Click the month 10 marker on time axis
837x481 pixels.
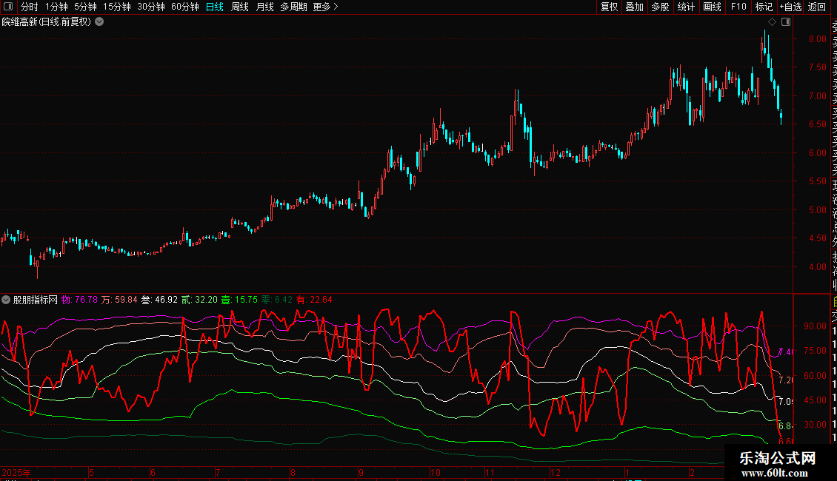436,473
